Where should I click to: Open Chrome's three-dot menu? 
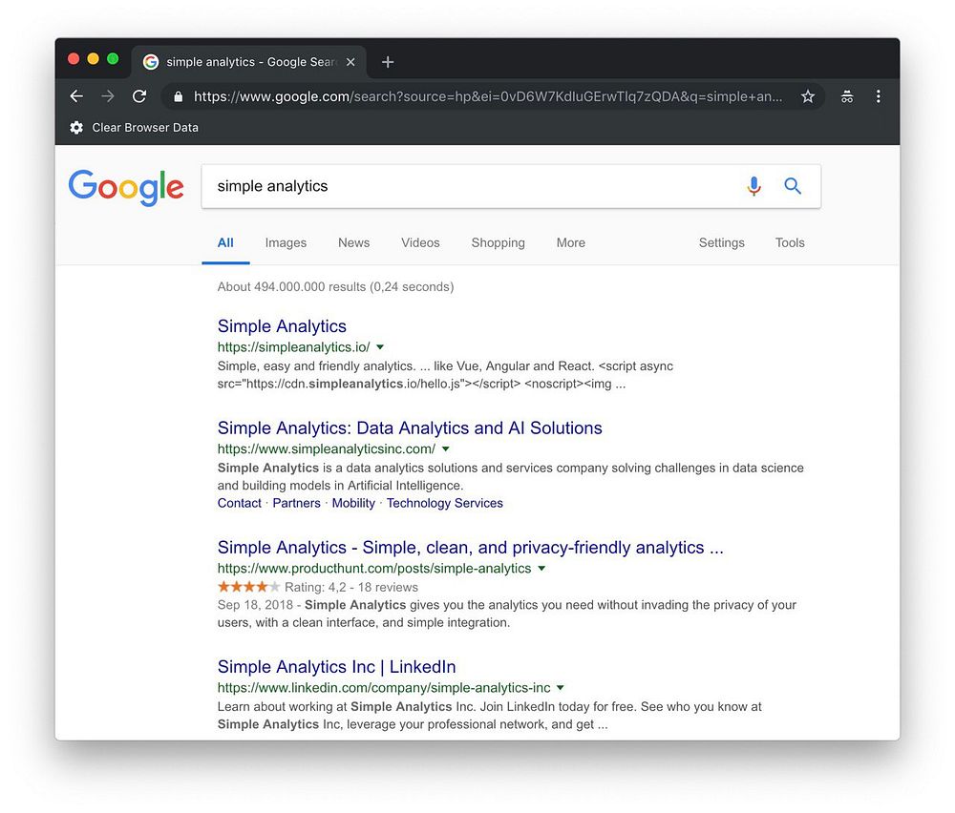(878, 96)
